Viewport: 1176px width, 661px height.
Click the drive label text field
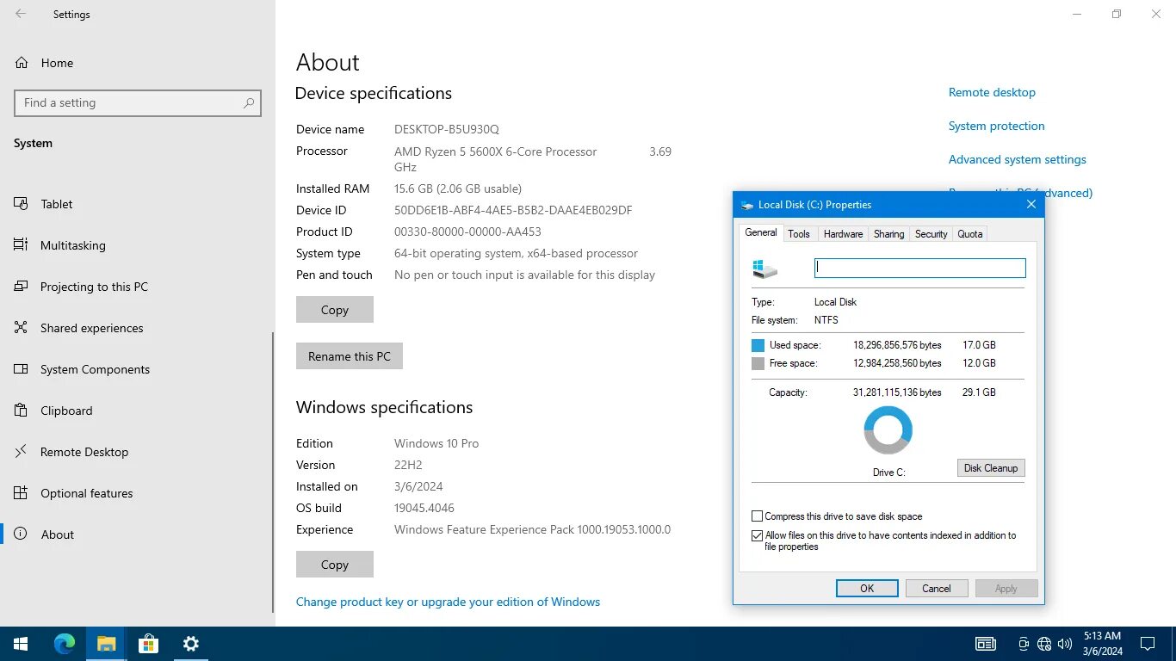(x=920, y=269)
